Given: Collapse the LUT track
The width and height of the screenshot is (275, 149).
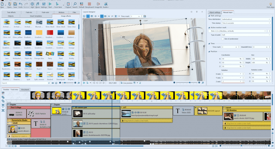Looking at the screenshot, I should [x=122, y=107].
